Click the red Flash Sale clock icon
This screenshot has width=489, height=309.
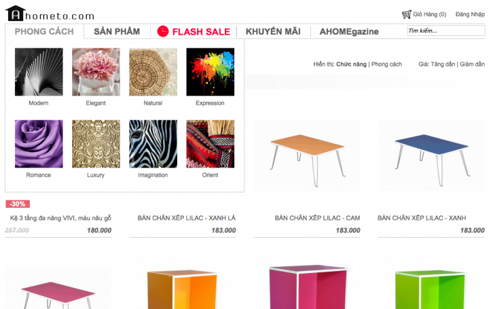[x=163, y=31]
